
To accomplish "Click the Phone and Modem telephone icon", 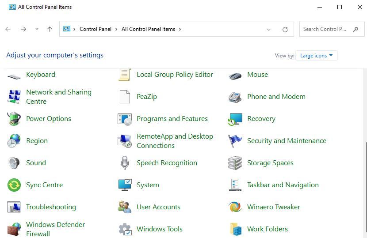I will [235, 97].
